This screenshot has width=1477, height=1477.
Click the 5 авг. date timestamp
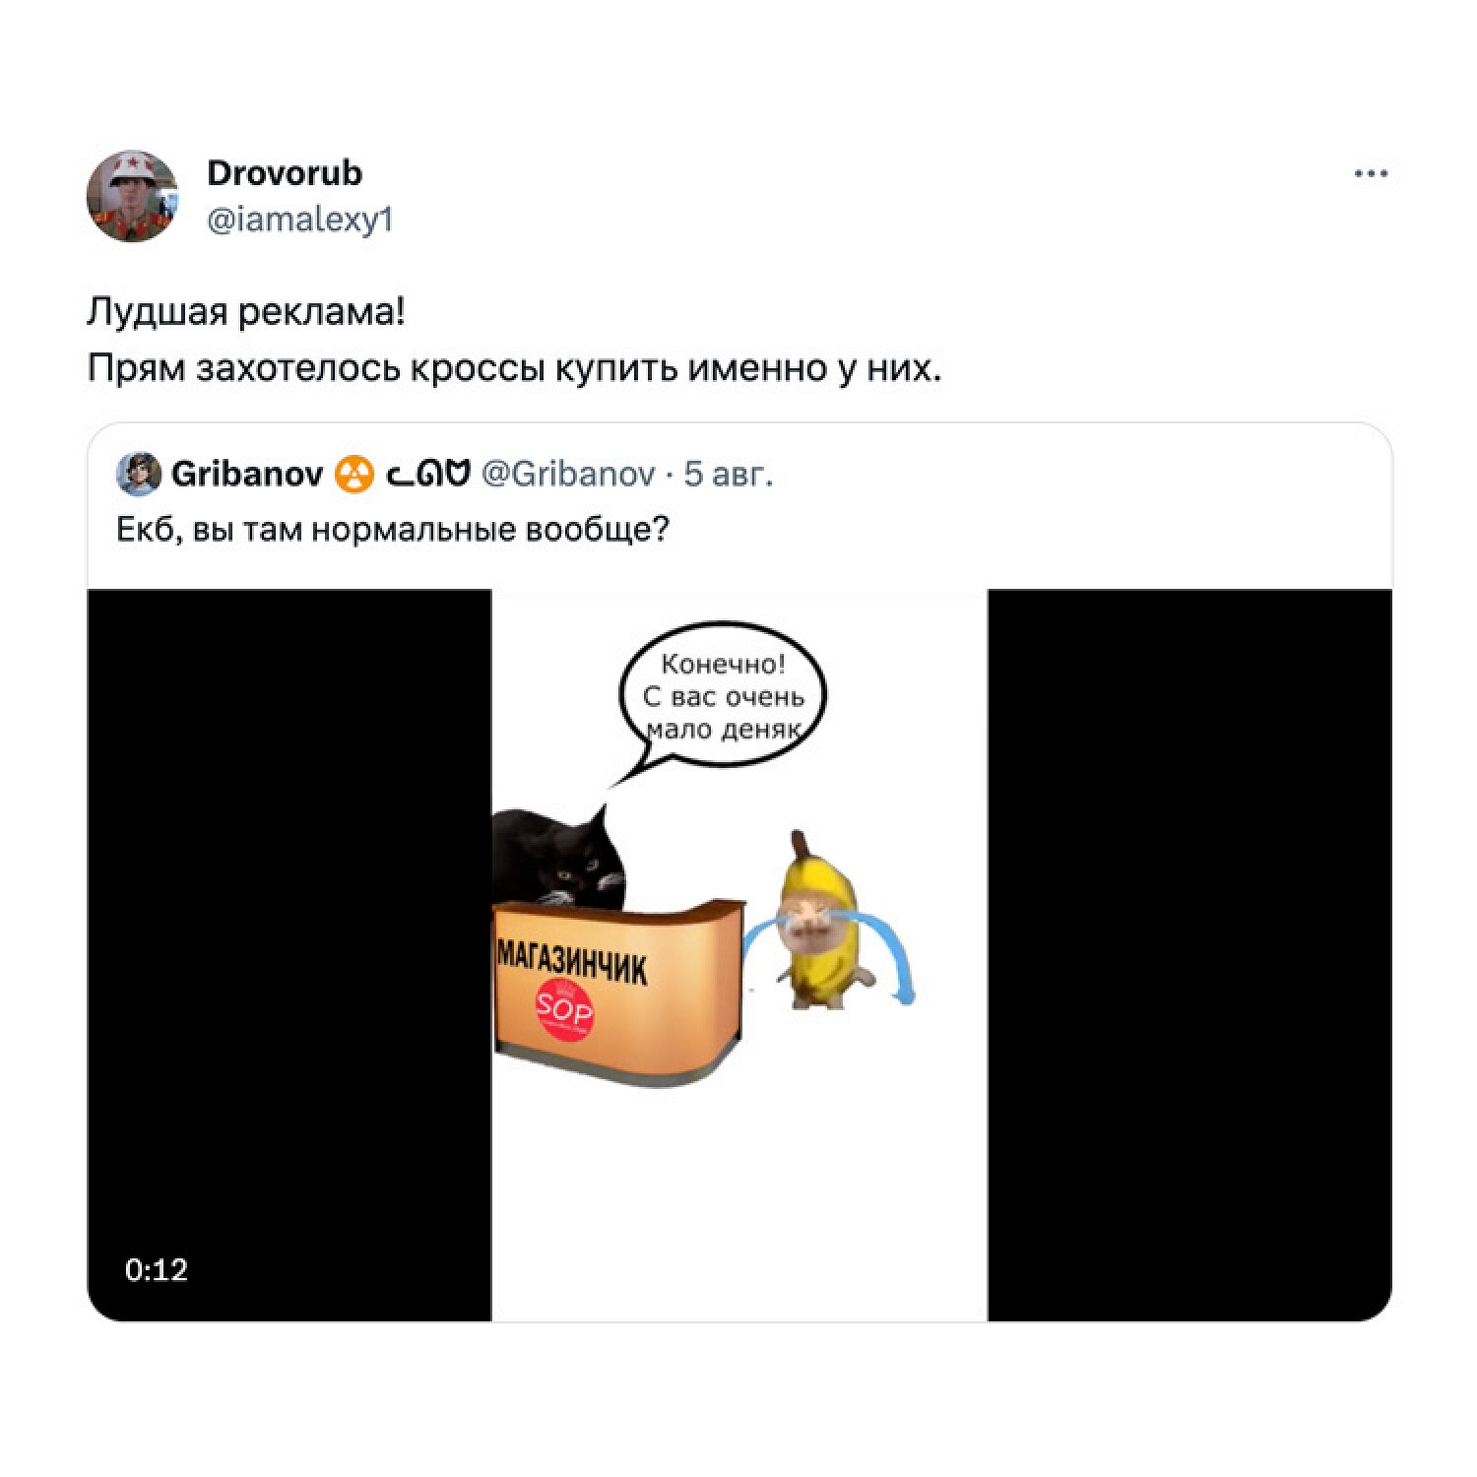click(729, 475)
